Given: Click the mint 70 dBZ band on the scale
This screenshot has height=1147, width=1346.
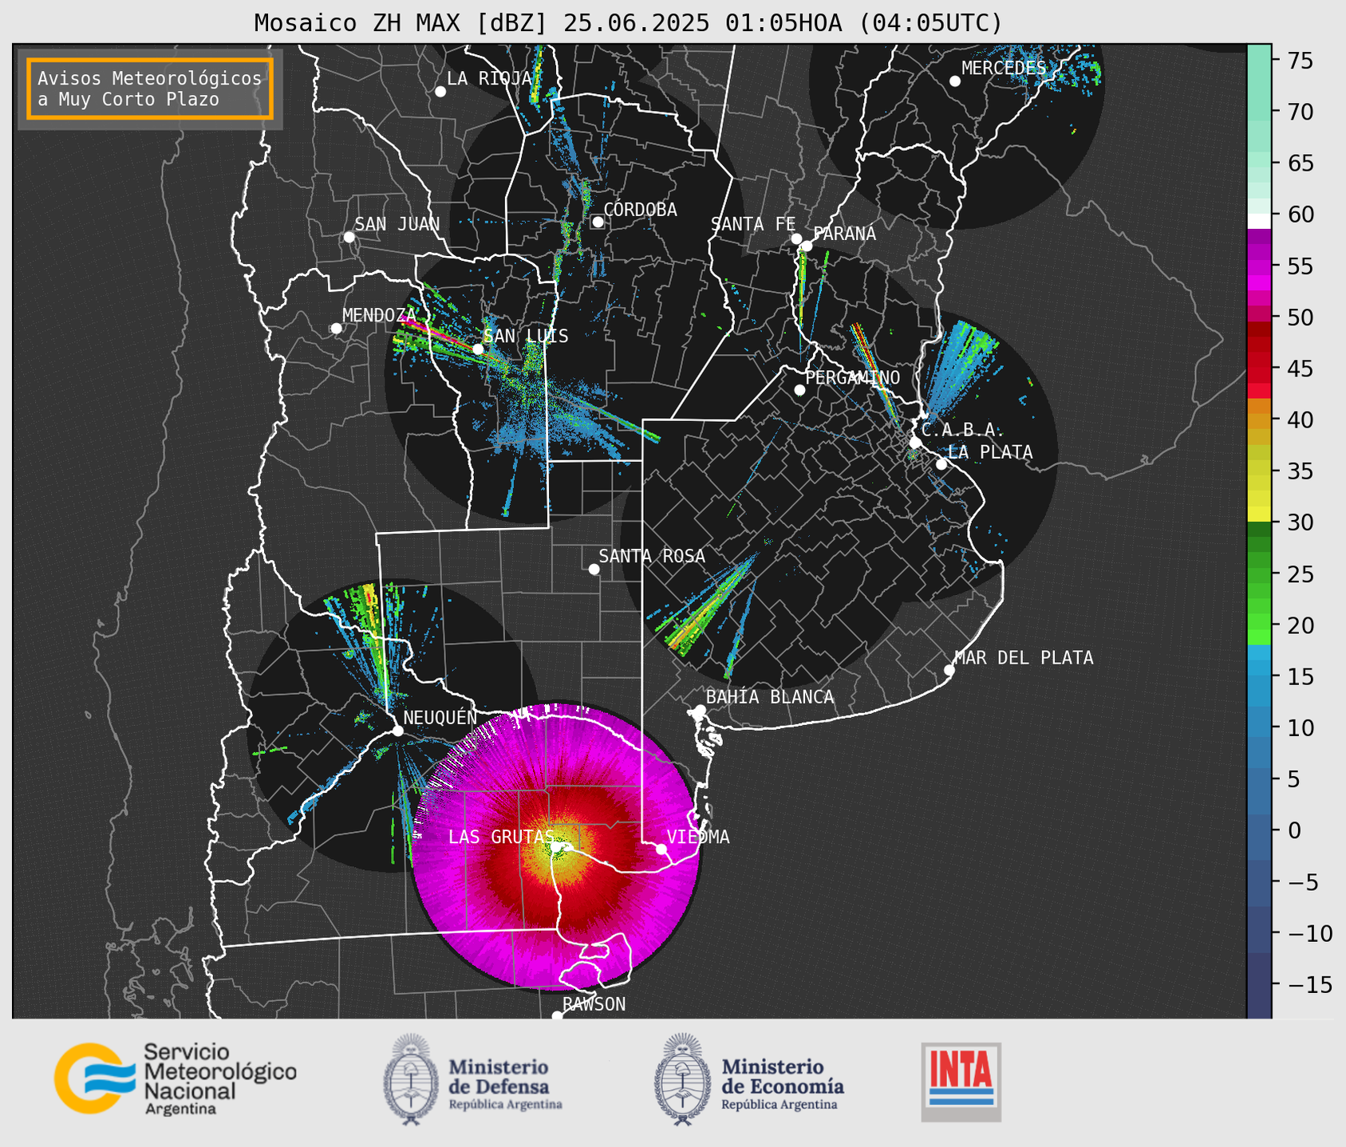Looking at the screenshot, I should pos(1259,112).
